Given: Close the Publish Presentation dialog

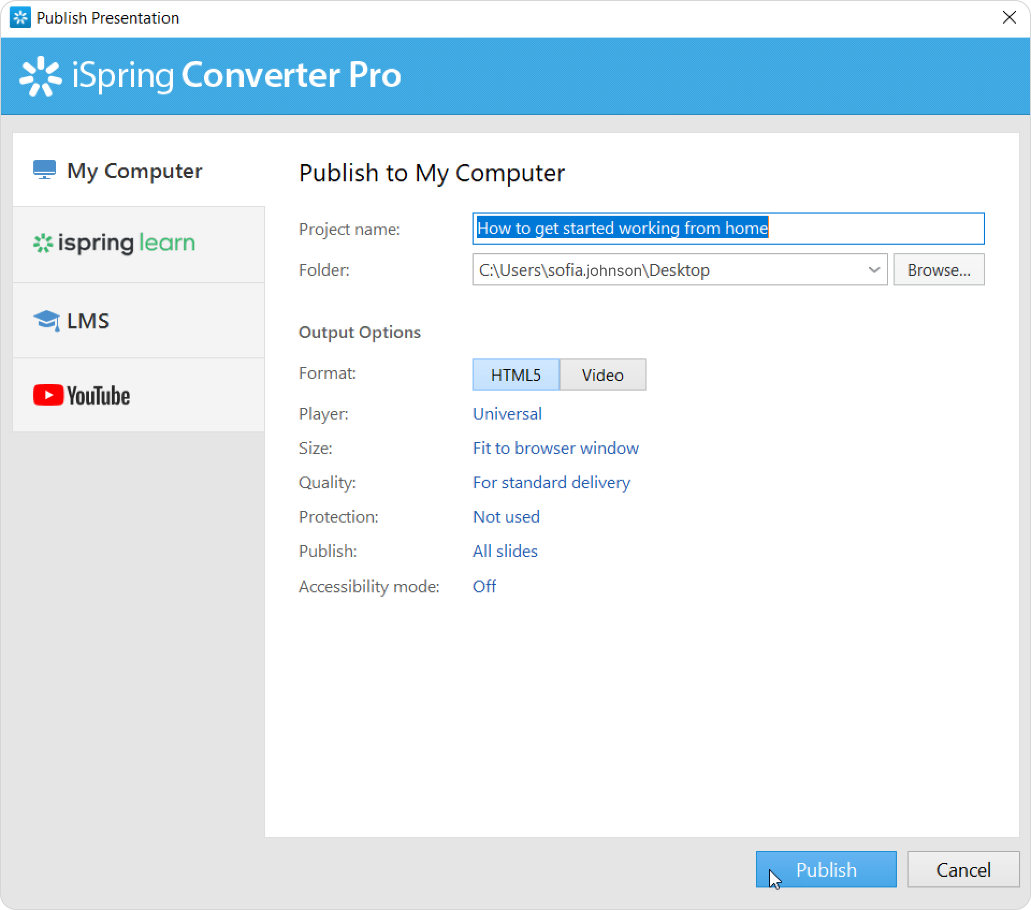Looking at the screenshot, I should tap(1010, 18).
